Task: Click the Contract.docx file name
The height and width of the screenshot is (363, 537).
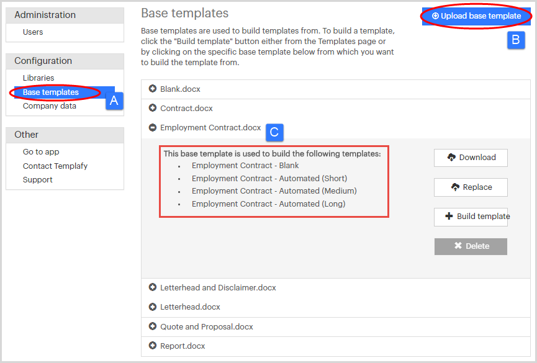Action: click(x=186, y=108)
